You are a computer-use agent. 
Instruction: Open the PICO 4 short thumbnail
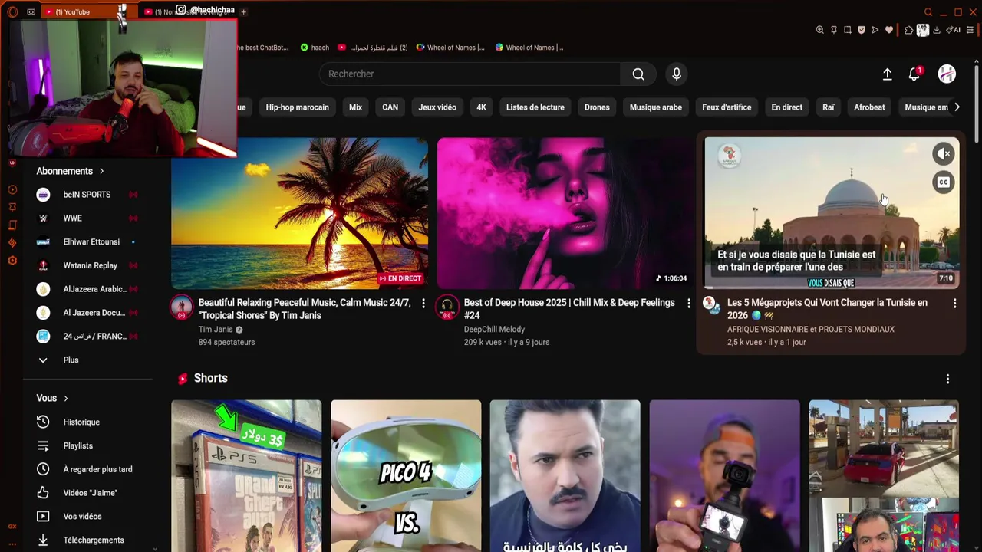tap(406, 475)
